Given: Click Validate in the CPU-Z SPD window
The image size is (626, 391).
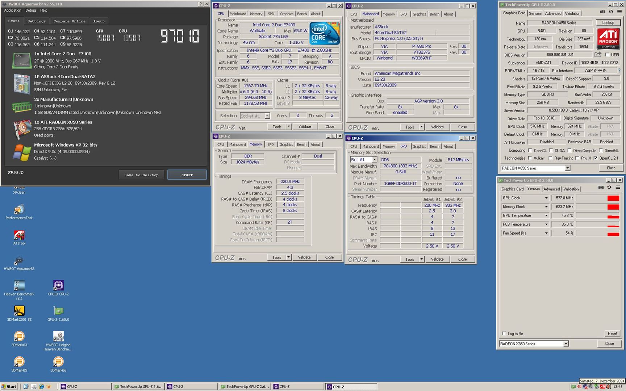Looking at the screenshot, I should click(x=437, y=259).
